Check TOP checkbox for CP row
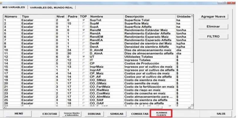Image resolution: width=238 pixels, height=120 pixels. (84, 63)
